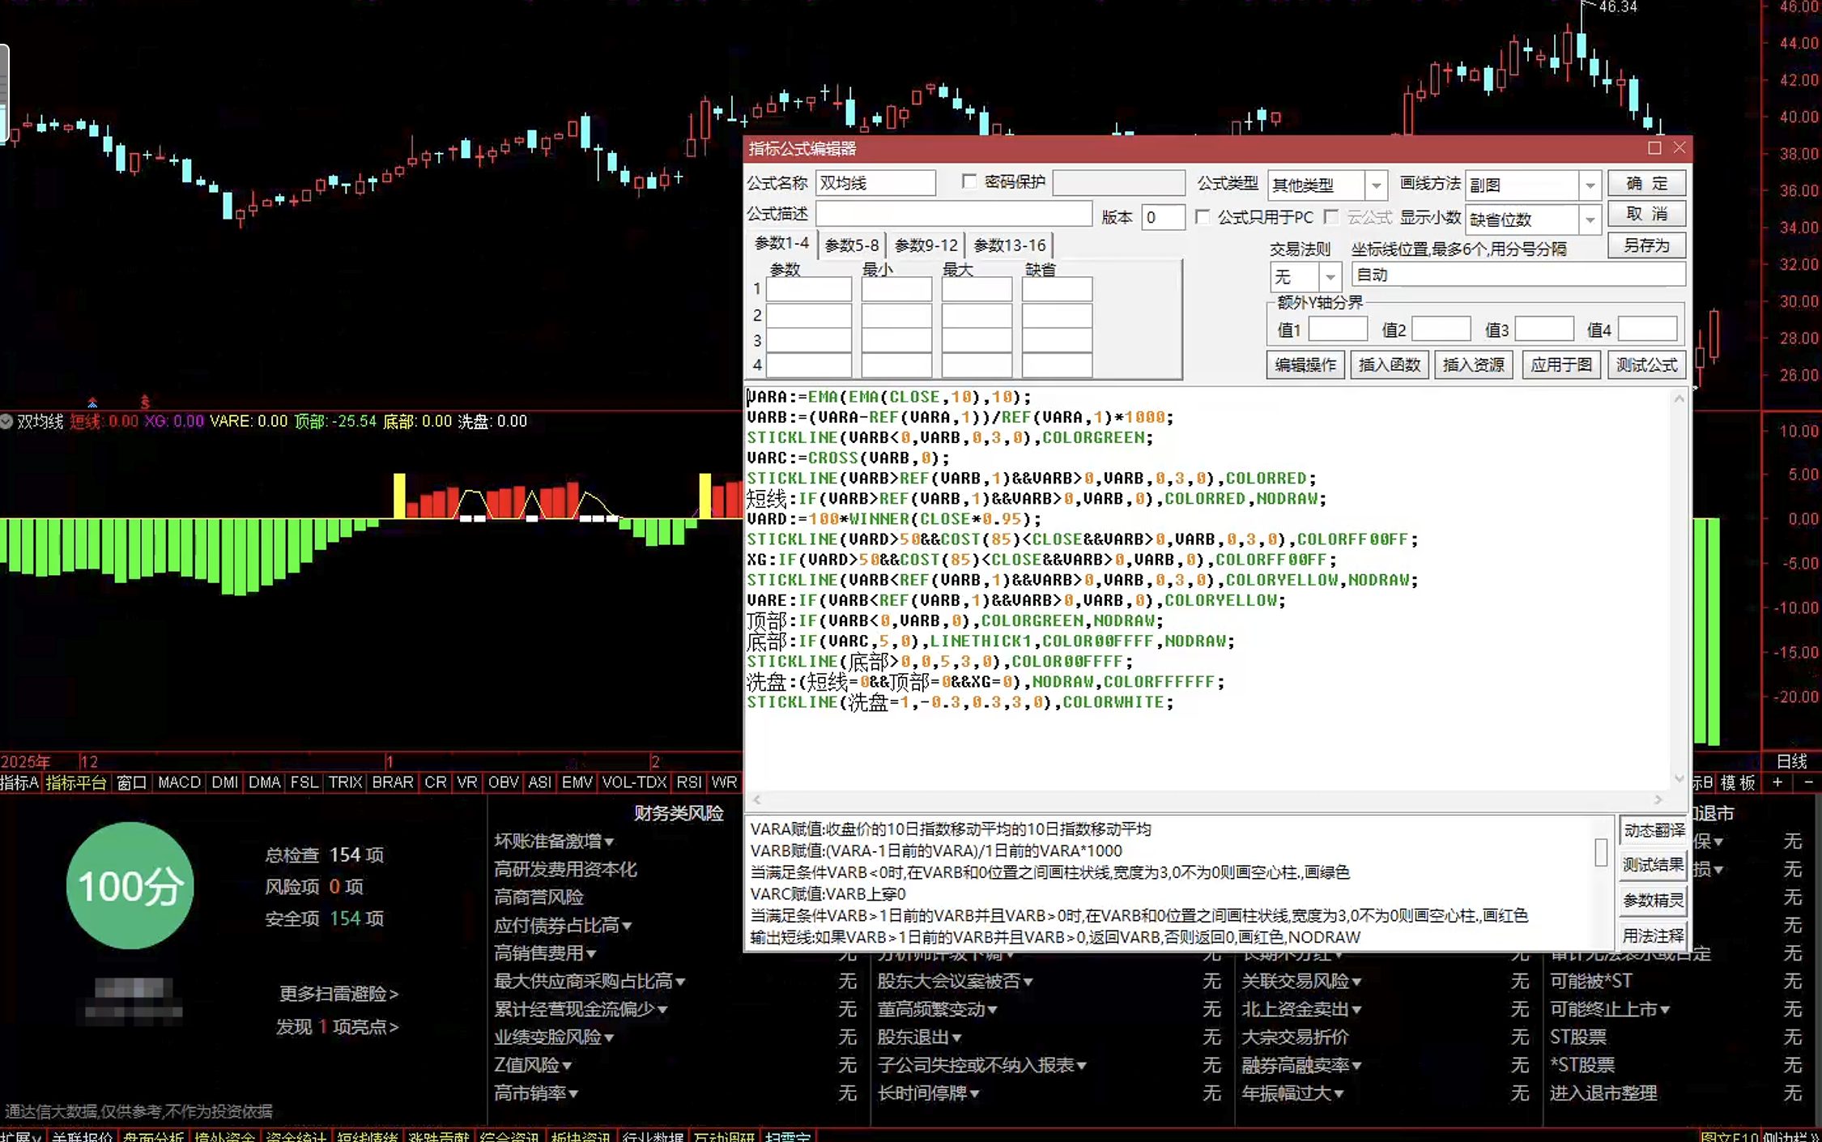This screenshot has width=1822, height=1142.
Task: Click the 编辑操作 button
Action: point(1305,365)
